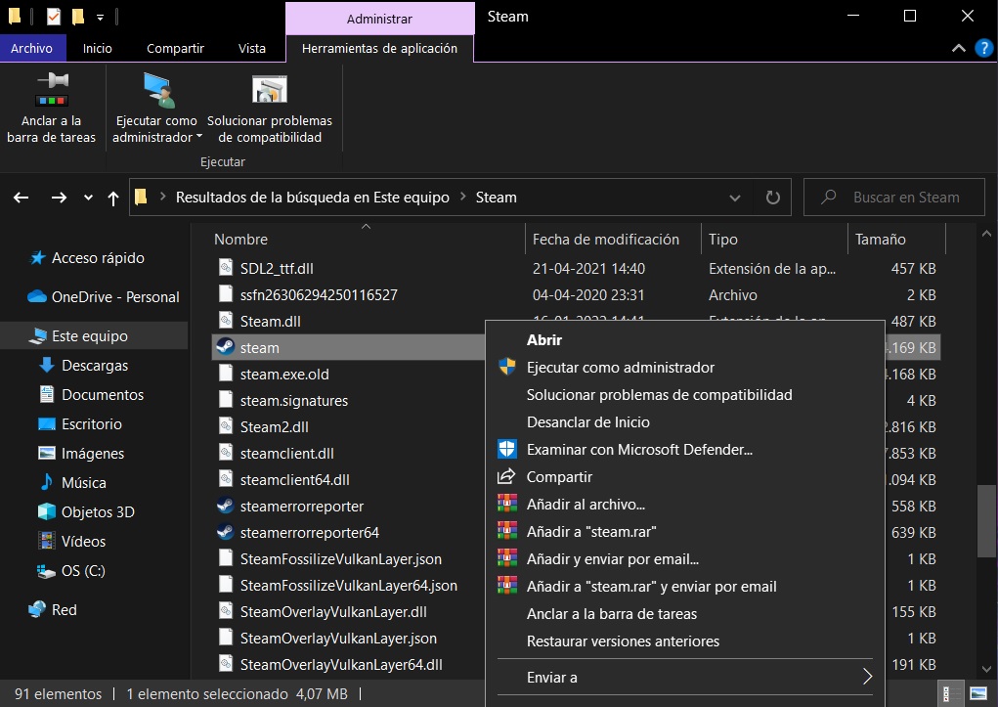This screenshot has height=707, width=998.
Task: Click Abrir in the context menu
Action: click(x=544, y=340)
